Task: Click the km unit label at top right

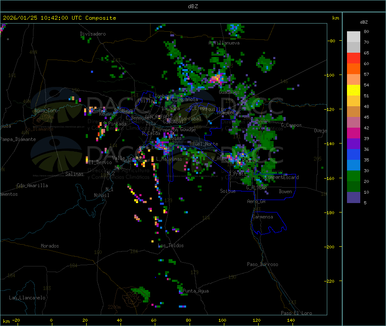Action: (x=335, y=18)
